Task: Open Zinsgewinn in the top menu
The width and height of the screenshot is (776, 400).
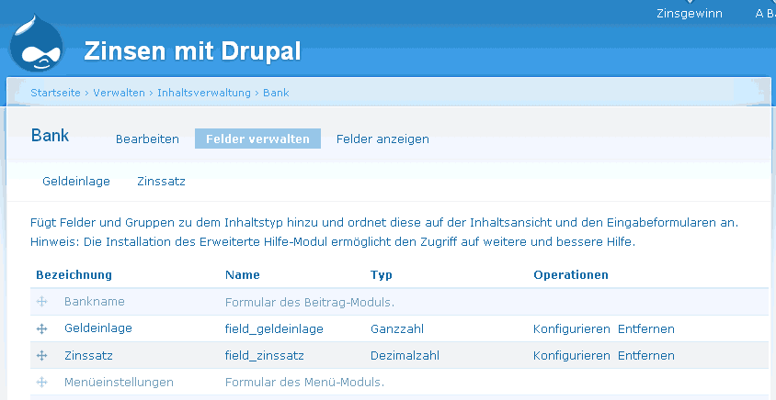Action: (689, 14)
